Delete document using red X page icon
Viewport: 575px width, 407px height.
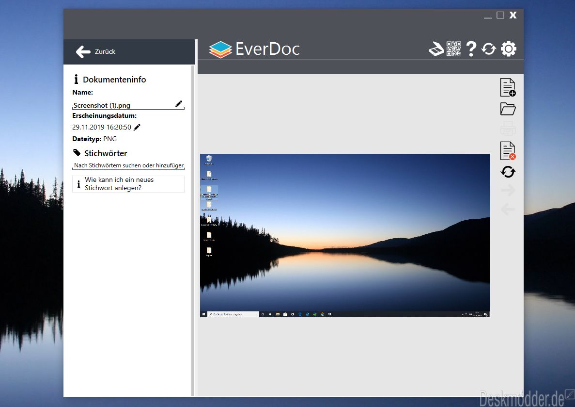coord(508,151)
